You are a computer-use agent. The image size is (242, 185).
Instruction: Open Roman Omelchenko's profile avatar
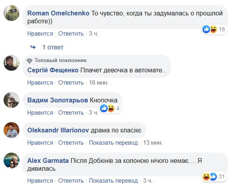click(11, 14)
